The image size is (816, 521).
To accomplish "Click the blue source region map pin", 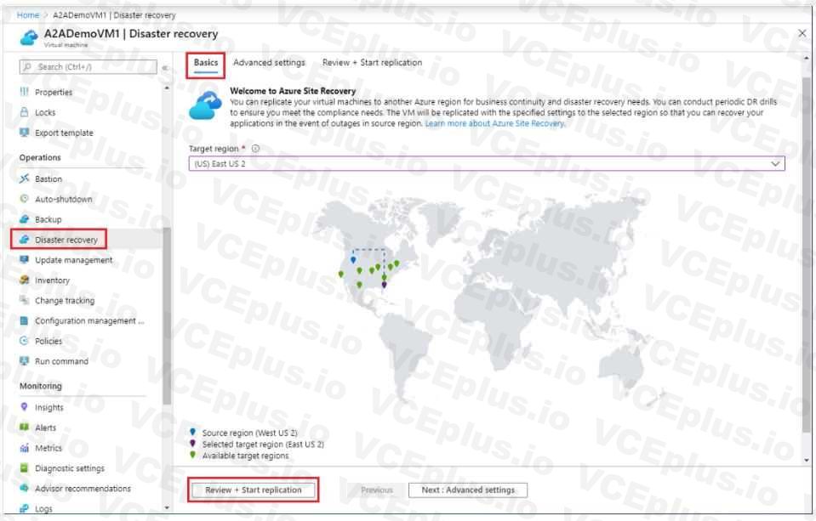I will click(x=353, y=259).
